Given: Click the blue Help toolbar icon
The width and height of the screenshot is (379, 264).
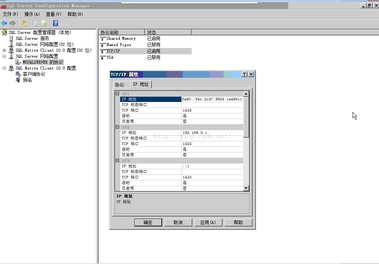Looking at the screenshot, I should click(x=55, y=23).
